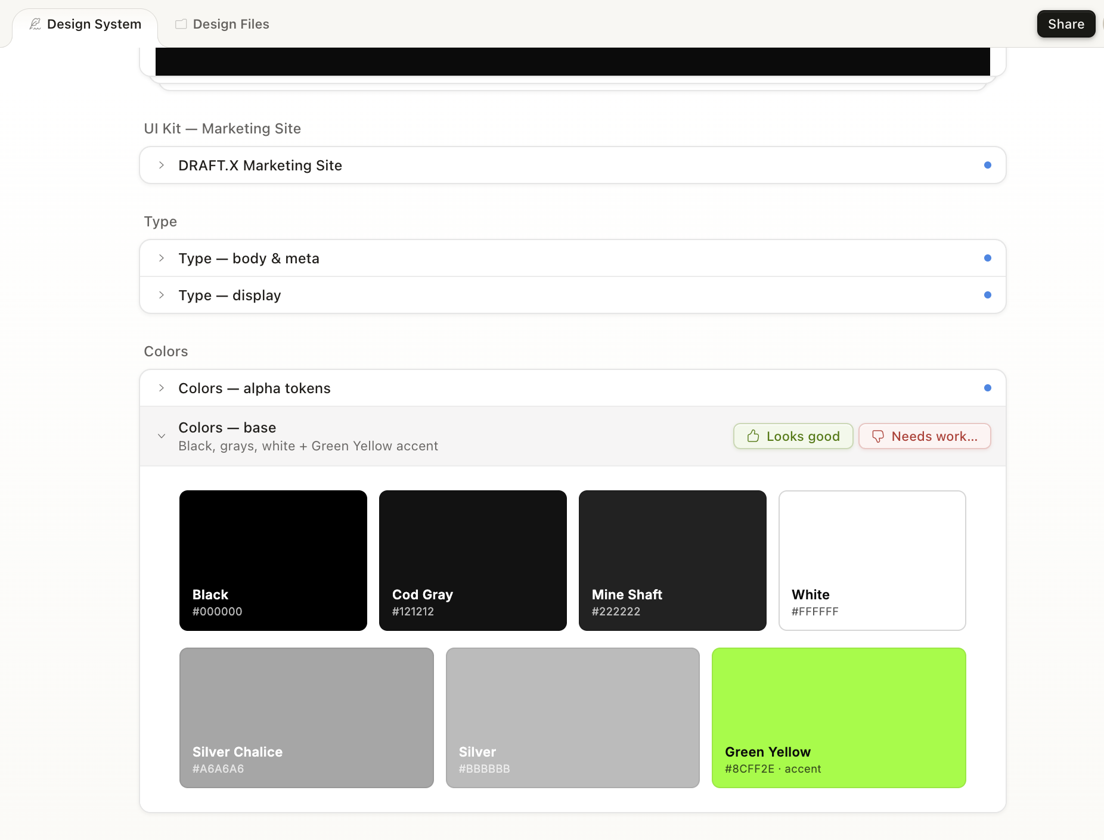Click blue dot on Type — body & meta
1104x840 pixels.
pos(988,258)
